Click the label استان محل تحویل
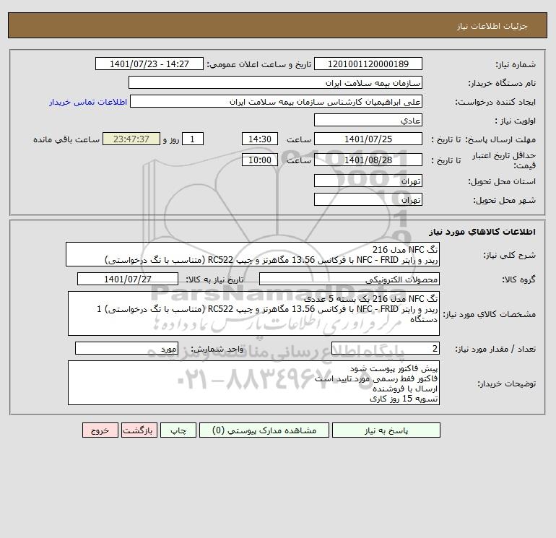This screenshot has height=538, width=556. 502,181
